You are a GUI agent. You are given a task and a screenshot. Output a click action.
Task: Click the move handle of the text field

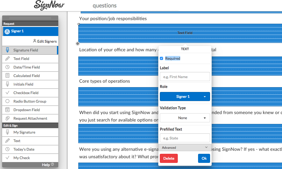pos(78,43)
